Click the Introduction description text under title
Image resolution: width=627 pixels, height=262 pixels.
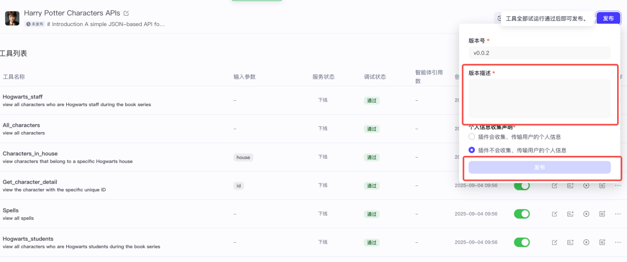click(x=106, y=24)
